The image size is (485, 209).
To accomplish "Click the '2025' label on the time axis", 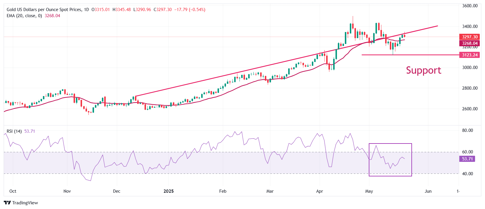I will pos(168,191).
